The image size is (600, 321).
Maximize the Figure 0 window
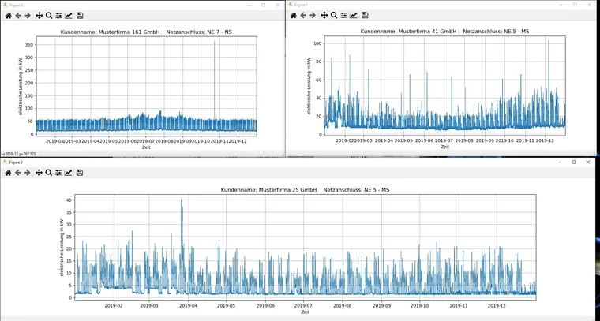[x=574, y=162]
